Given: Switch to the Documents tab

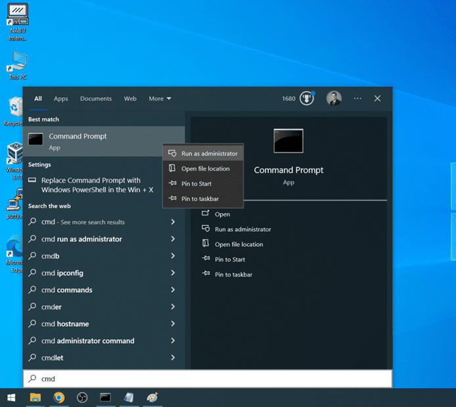Looking at the screenshot, I should (x=96, y=98).
